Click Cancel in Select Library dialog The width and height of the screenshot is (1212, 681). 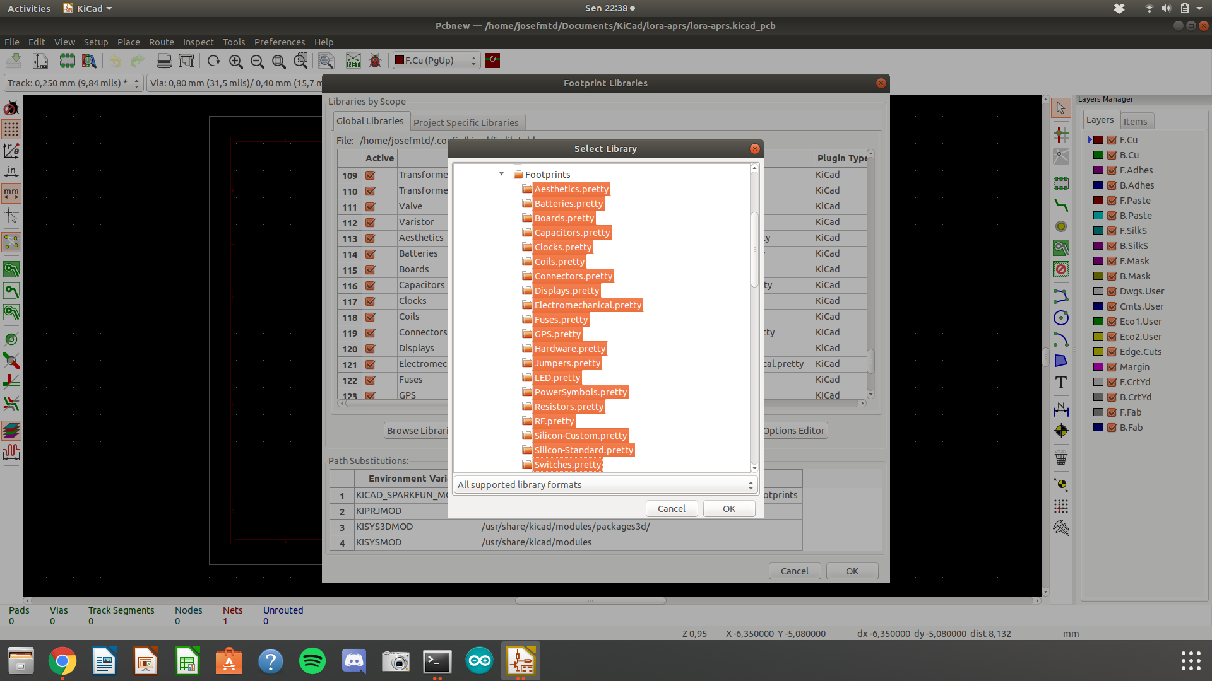[671, 509]
